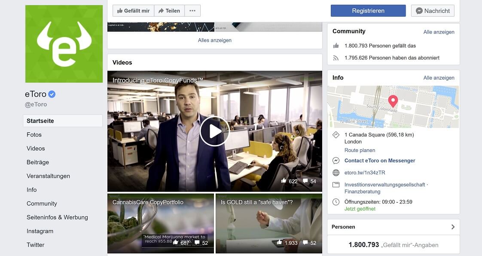The height and width of the screenshot is (256, 482).
Task: Open the South Colonnade map preview
Action: point(393,107)
